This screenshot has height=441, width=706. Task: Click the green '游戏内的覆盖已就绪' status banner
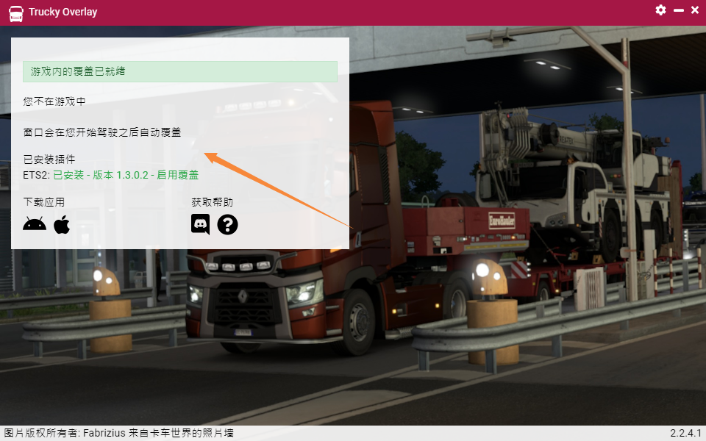click(x=180, y=71)
